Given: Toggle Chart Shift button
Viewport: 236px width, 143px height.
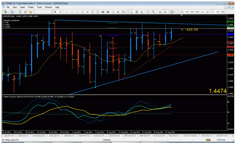Looking at the screenshot, I should coord(165,12).
